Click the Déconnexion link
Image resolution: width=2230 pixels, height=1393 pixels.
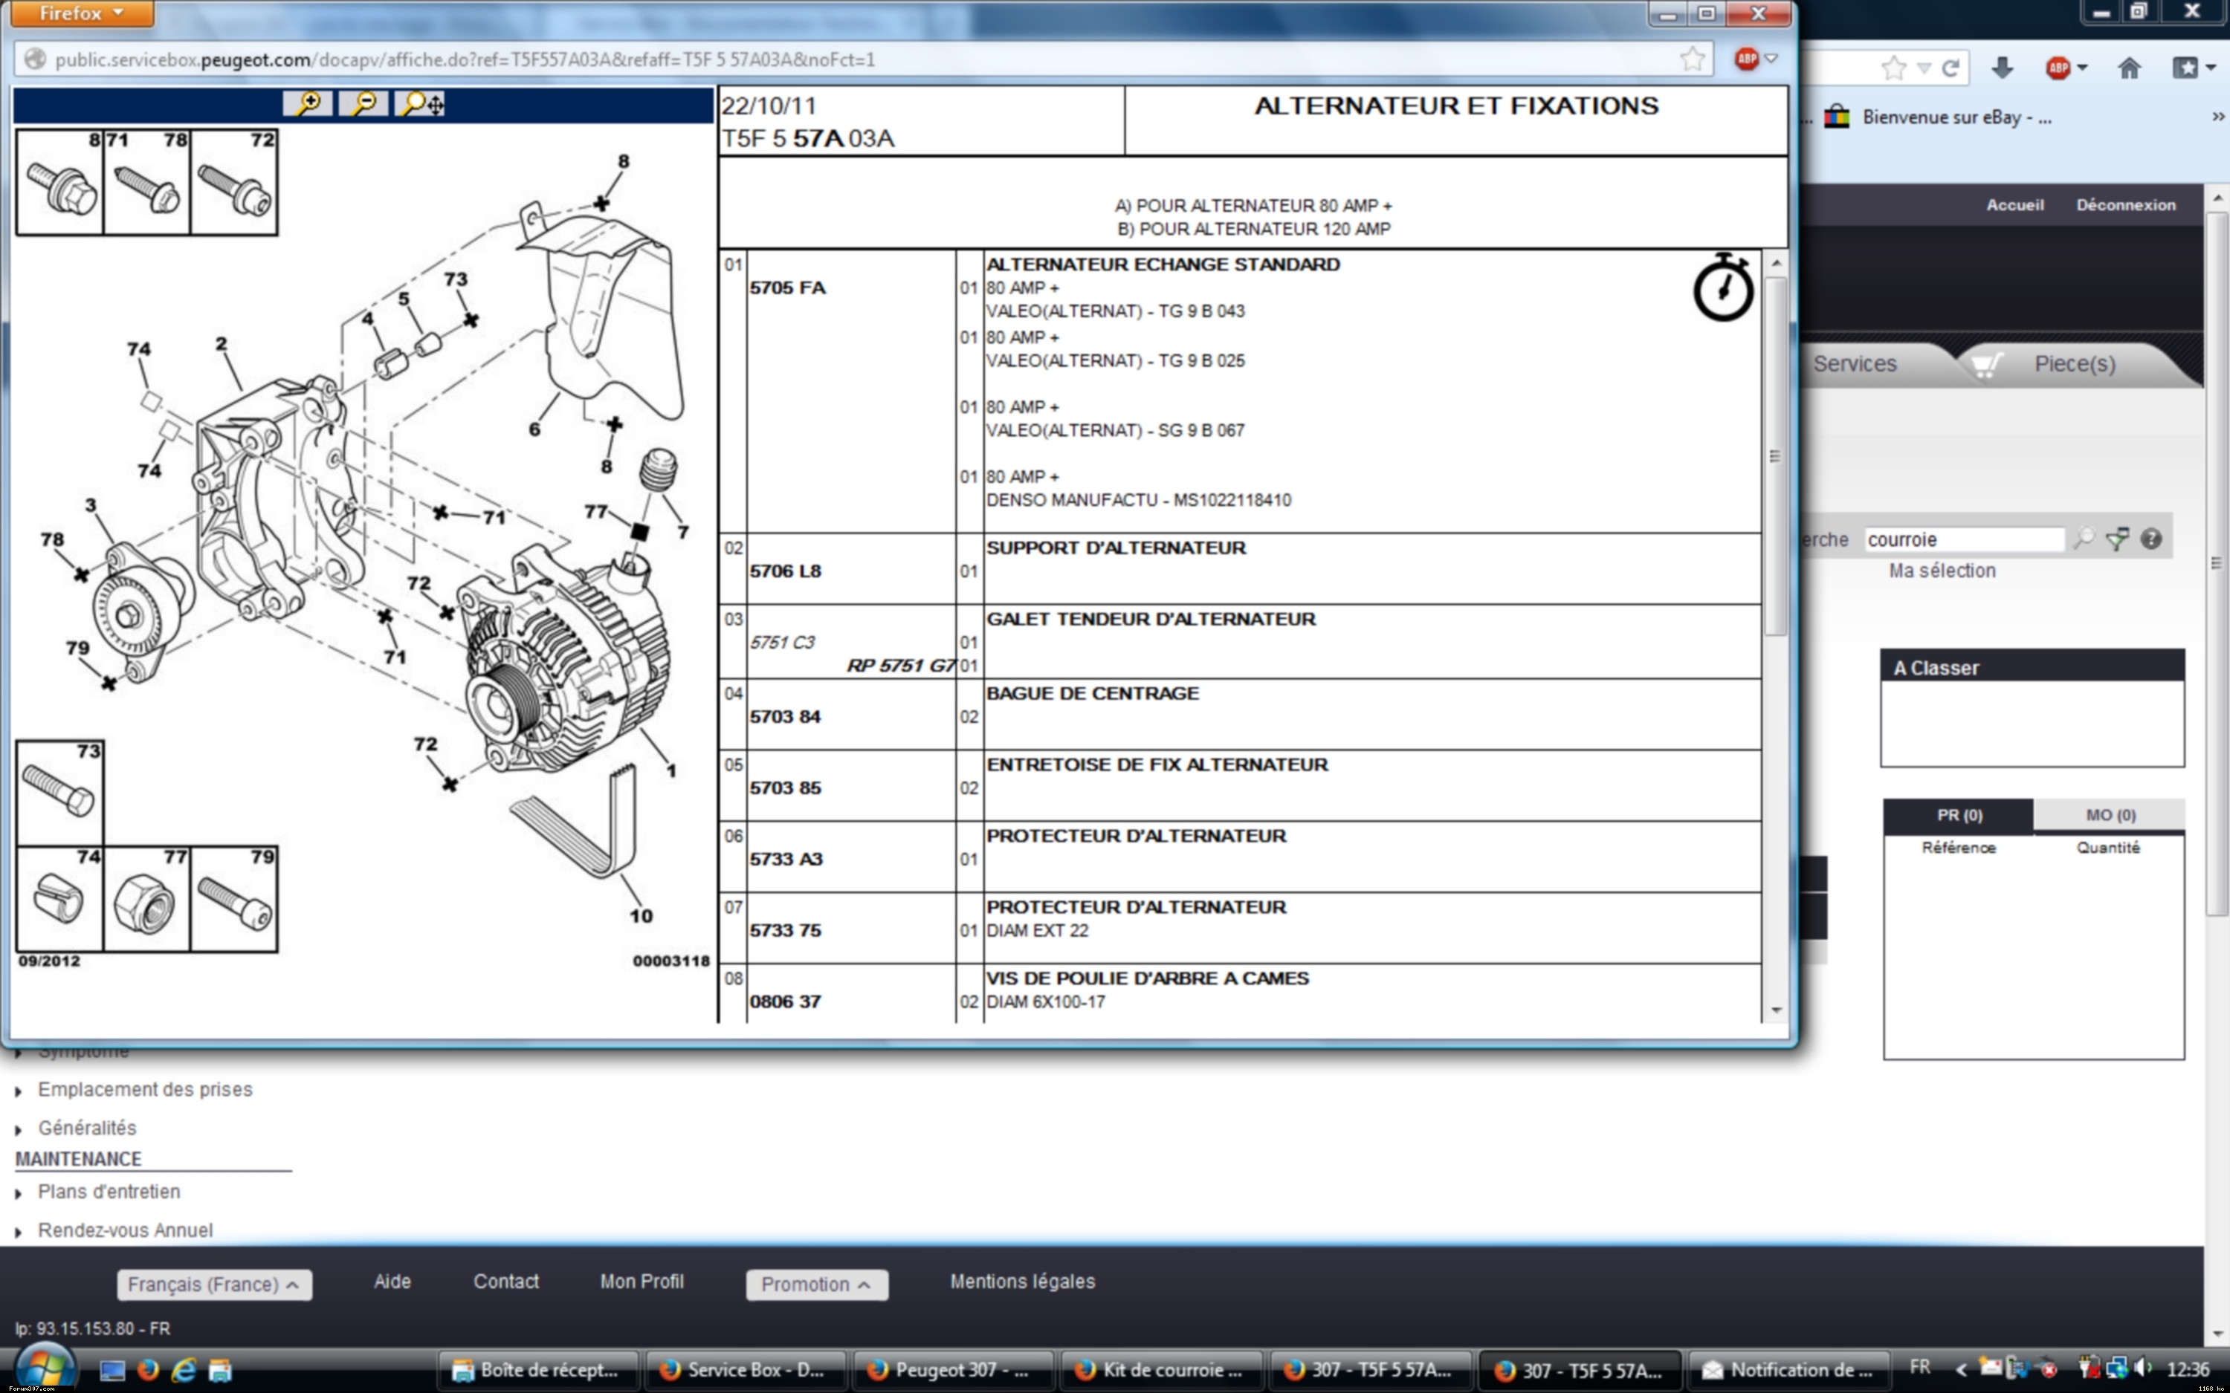click(x=2125, y=204)
